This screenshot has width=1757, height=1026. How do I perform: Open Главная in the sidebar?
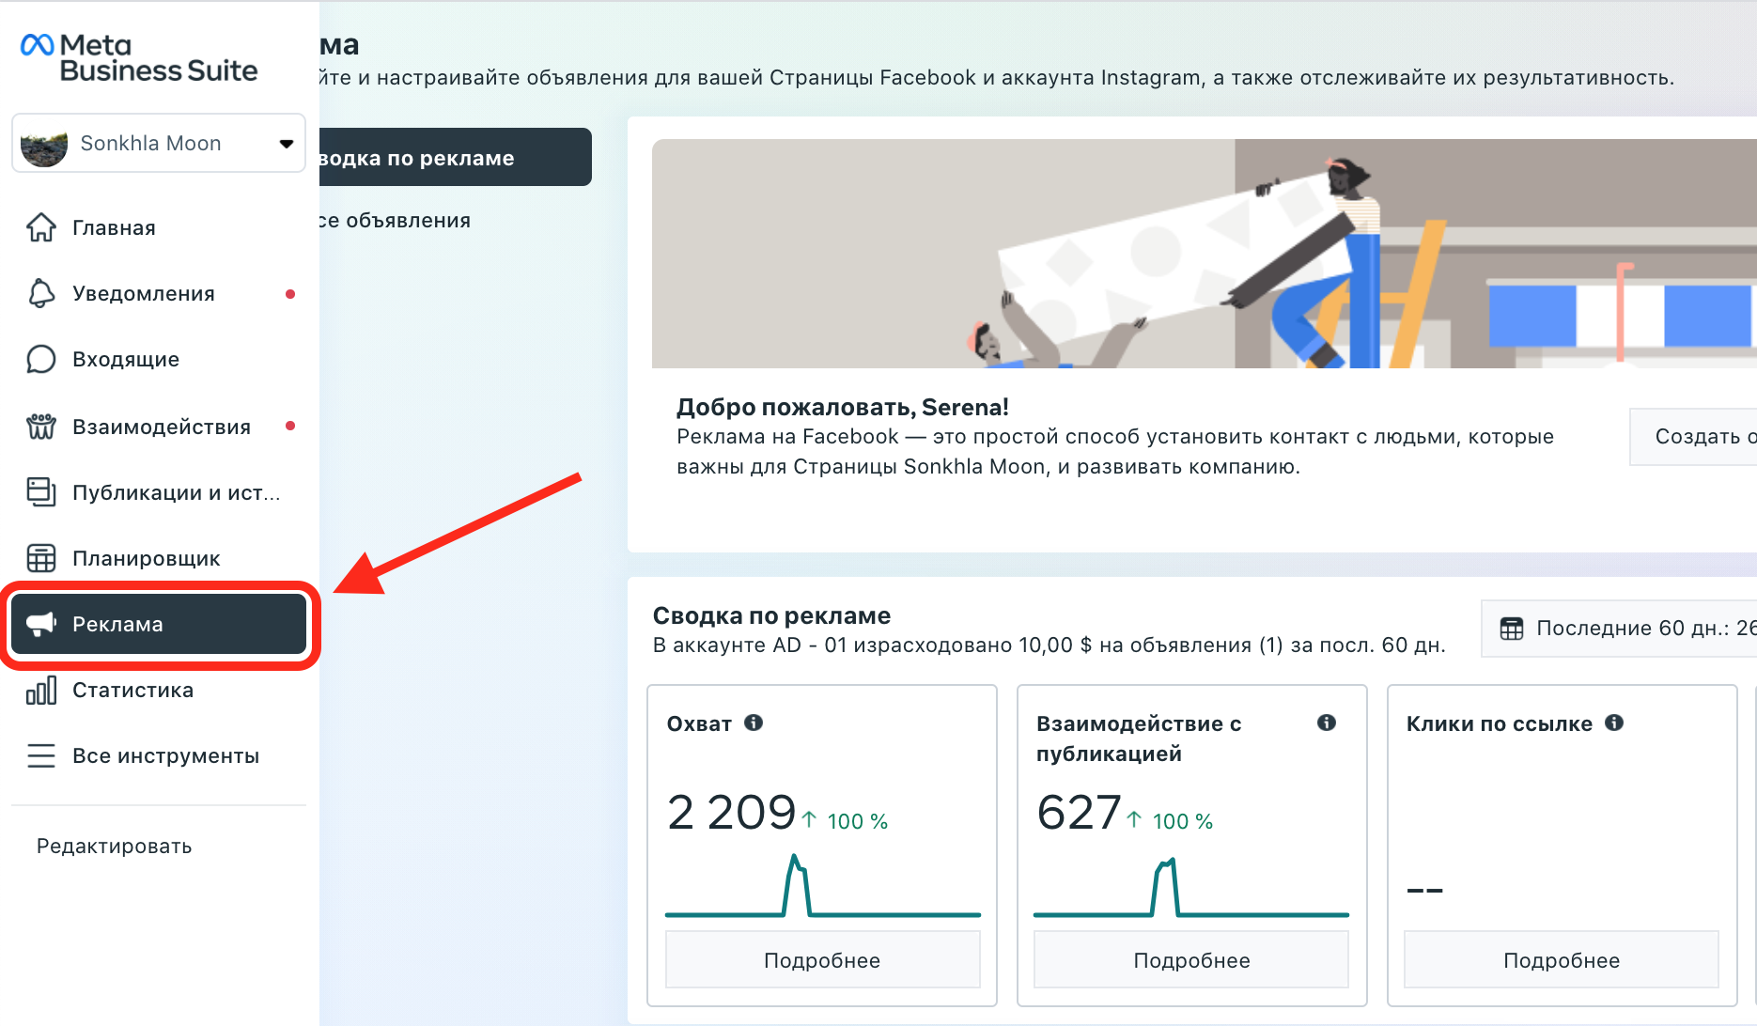tap(159, 227)
